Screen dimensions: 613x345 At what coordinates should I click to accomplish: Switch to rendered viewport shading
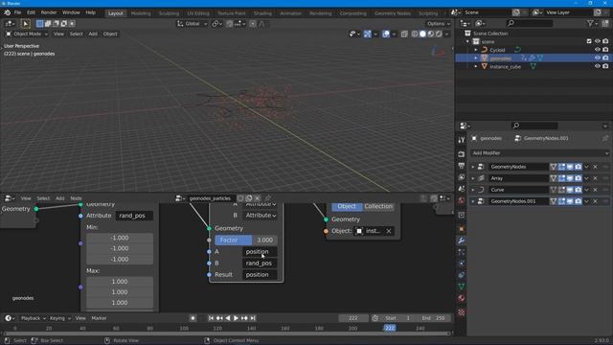tap(439, 34)
